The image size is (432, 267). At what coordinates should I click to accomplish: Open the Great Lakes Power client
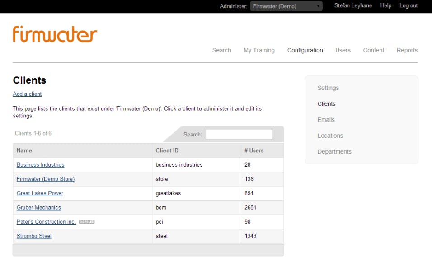pos(40,193)
